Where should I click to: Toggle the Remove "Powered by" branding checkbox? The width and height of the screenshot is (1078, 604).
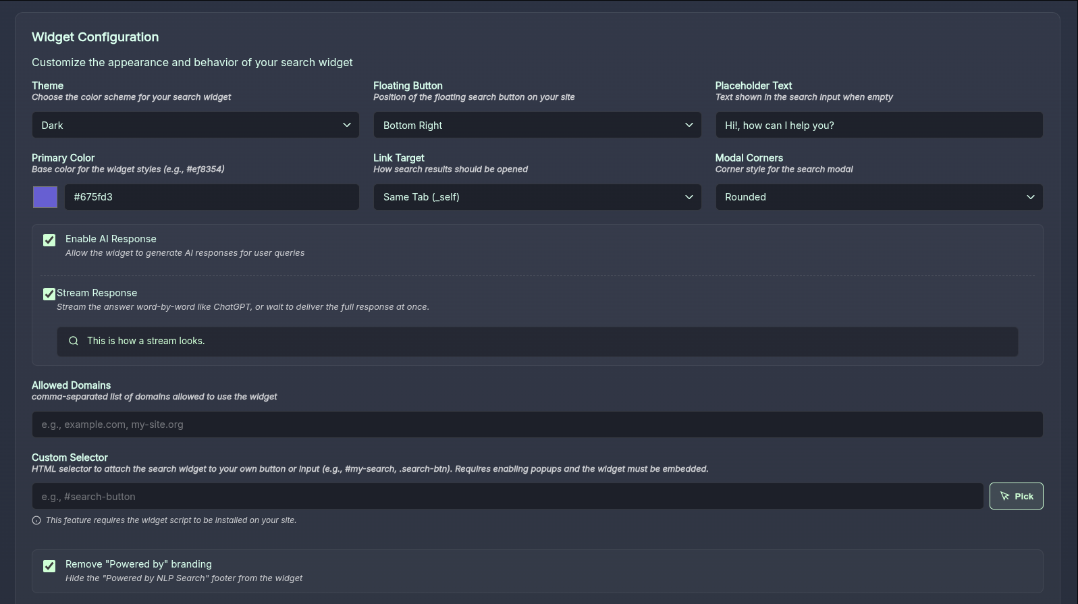click(x=49, y=566)
